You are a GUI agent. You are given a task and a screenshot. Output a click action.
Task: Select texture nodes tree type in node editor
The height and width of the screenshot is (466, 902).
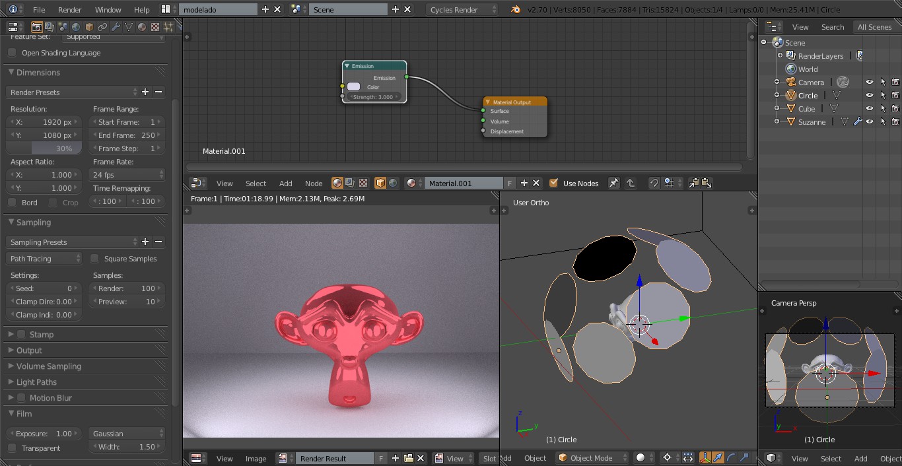tap(362, 183)
